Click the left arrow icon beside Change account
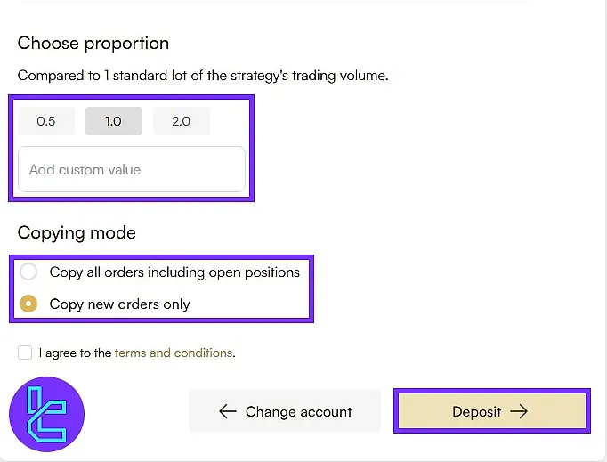607x462 pixels. (x=227, y=412)
